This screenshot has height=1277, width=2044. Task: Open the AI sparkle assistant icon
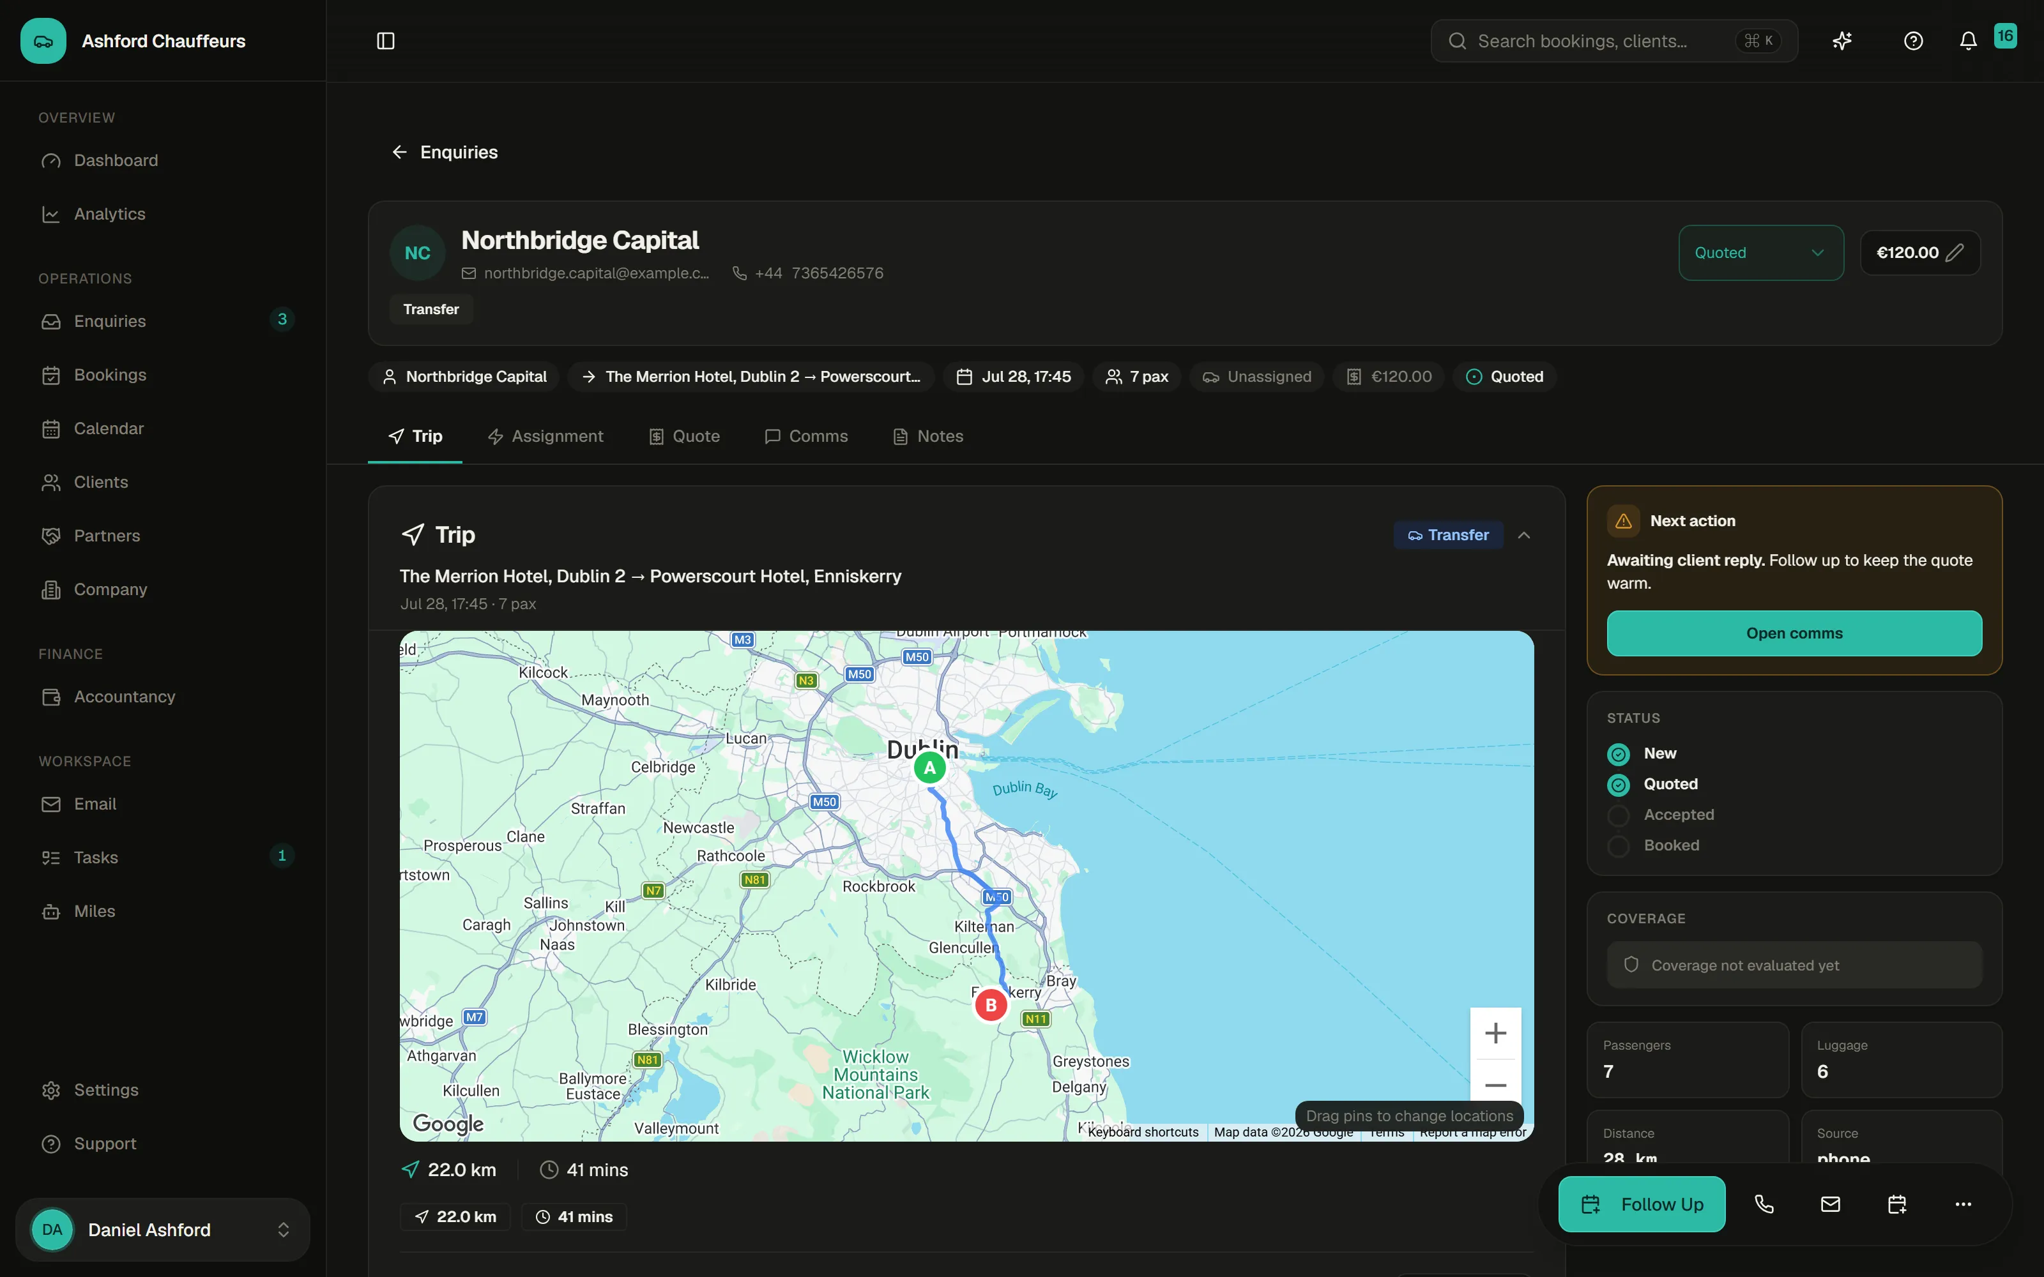click(1842, 40)
